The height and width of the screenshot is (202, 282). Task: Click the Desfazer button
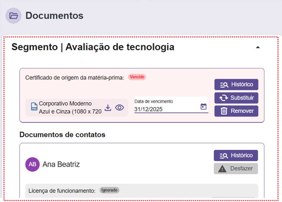pyautogui.click(x=236, y=169)
